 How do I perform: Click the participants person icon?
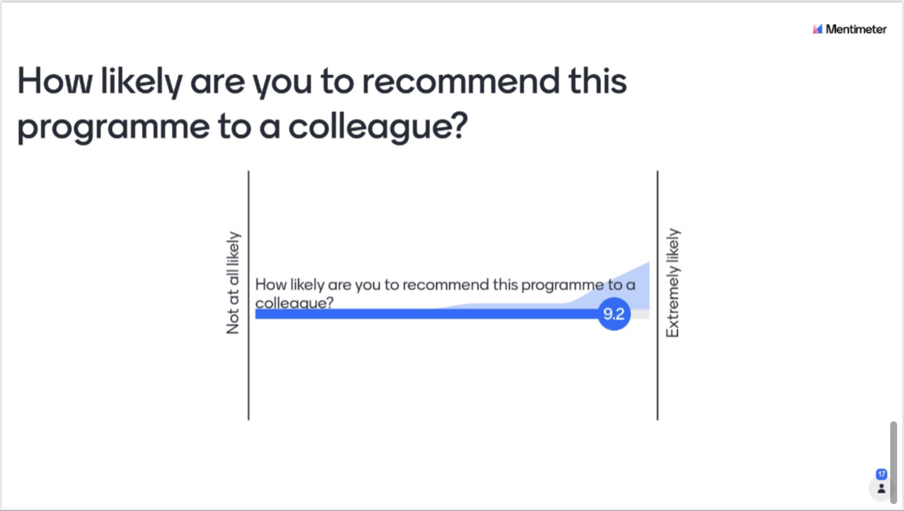tap(881, 489)
